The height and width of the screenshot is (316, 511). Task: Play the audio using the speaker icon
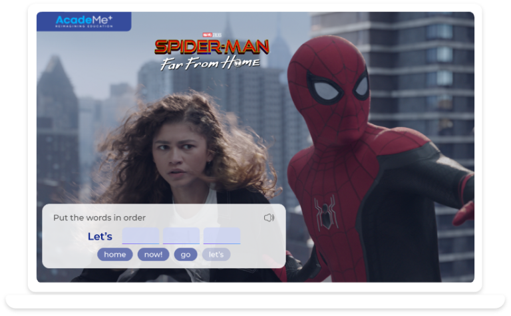269,218
